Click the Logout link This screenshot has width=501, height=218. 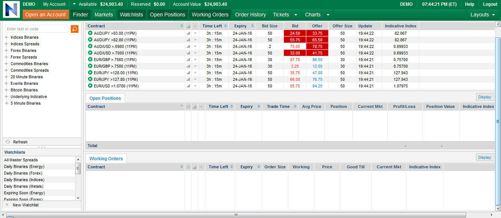[490, 4]
